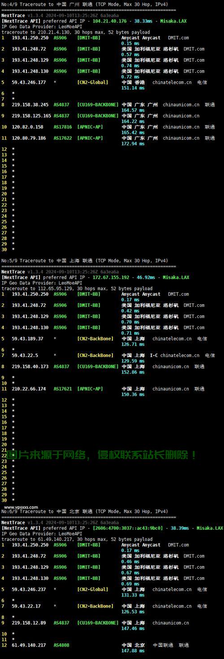Click the 172.94 ms latency
Screen dimensions: 224x659
133,144
